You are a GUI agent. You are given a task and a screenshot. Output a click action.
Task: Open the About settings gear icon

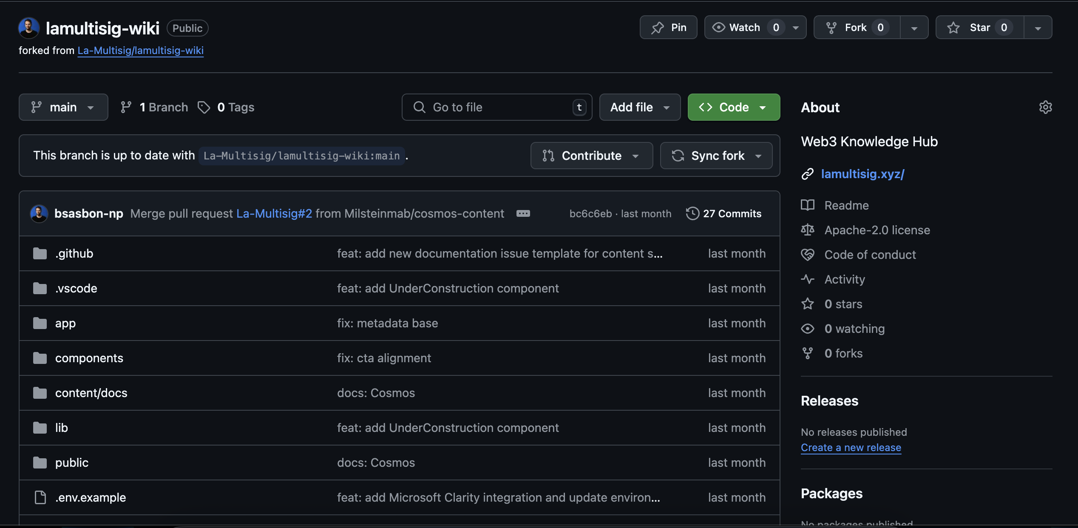tap(1045, 107)
